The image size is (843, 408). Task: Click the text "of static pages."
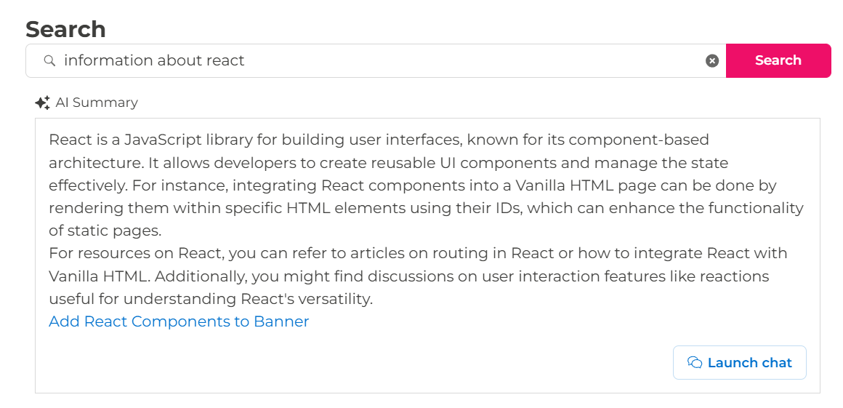tap(105, 231)
